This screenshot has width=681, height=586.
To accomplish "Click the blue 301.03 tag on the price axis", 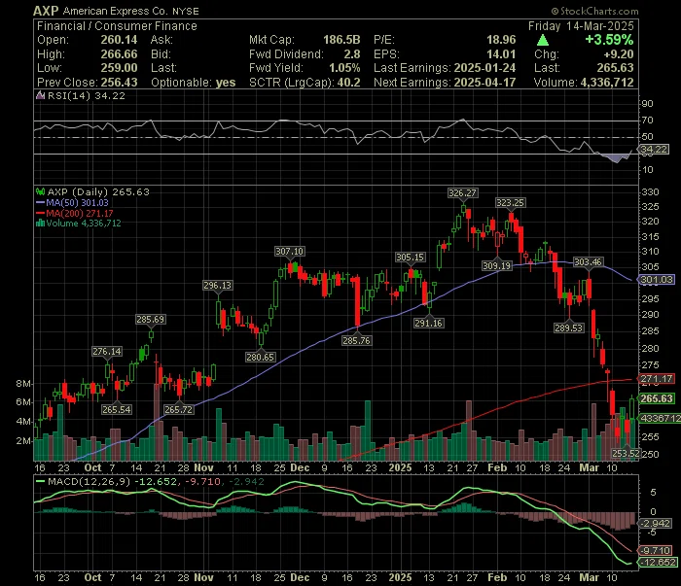I will [657, 280].
